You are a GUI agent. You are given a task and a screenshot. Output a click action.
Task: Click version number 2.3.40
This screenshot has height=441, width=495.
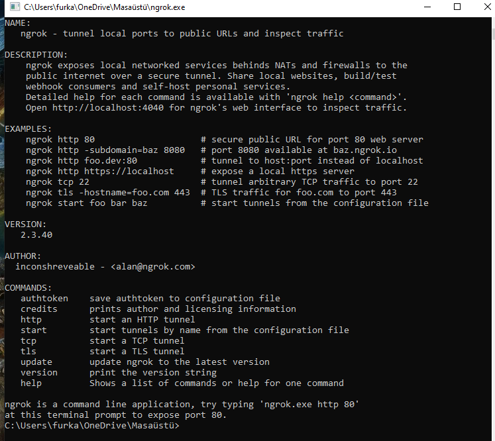coord(36,235)
